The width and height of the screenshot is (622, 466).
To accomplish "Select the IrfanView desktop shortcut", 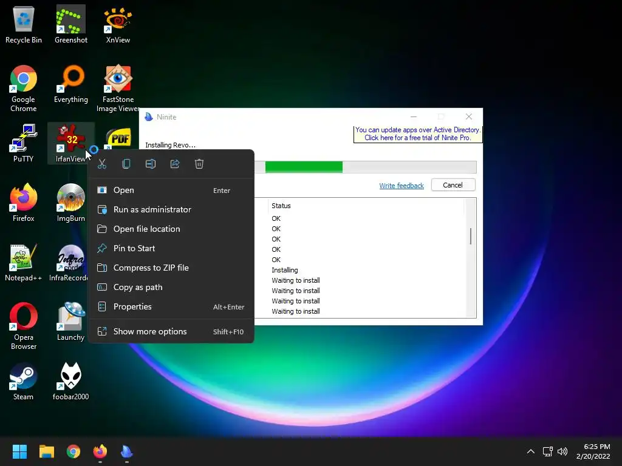I will click(x=70, y=143).
